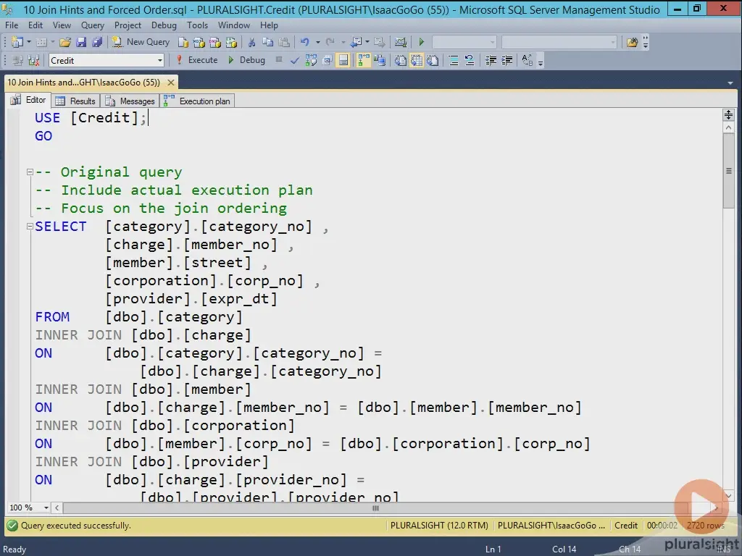Open the Display Estimated Execution Plan icon
The image size is (742, 556).
coord(311,60)
